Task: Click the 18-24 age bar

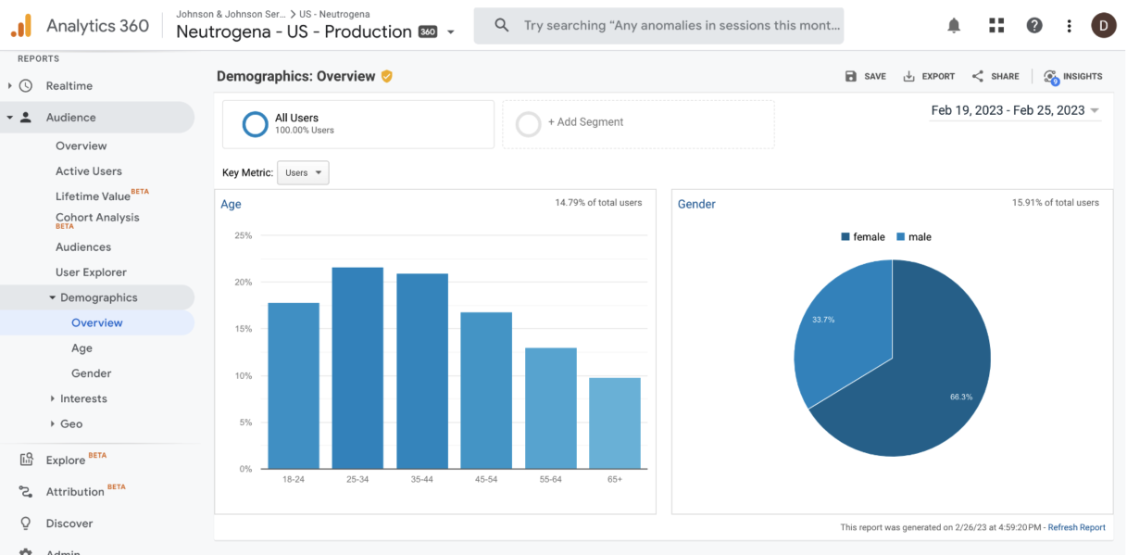Action: click(294, 385)
